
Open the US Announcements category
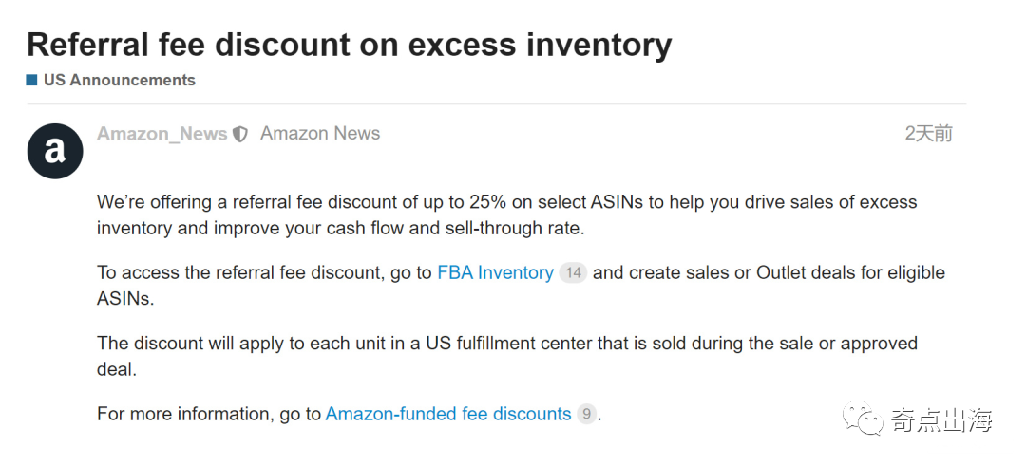[x=119, y=81]
